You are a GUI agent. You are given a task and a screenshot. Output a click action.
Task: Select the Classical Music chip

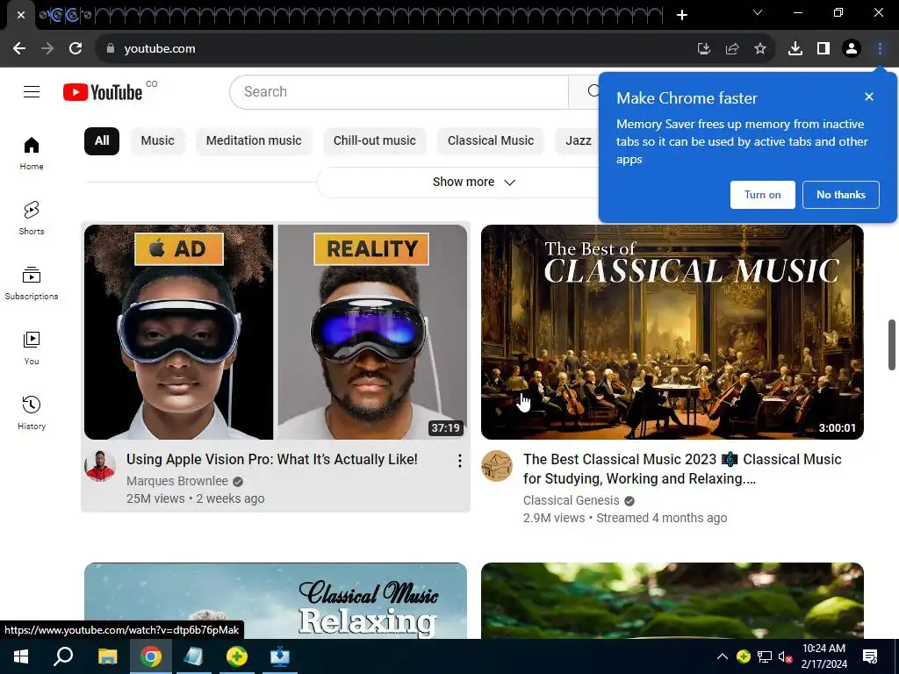point(491,141)
